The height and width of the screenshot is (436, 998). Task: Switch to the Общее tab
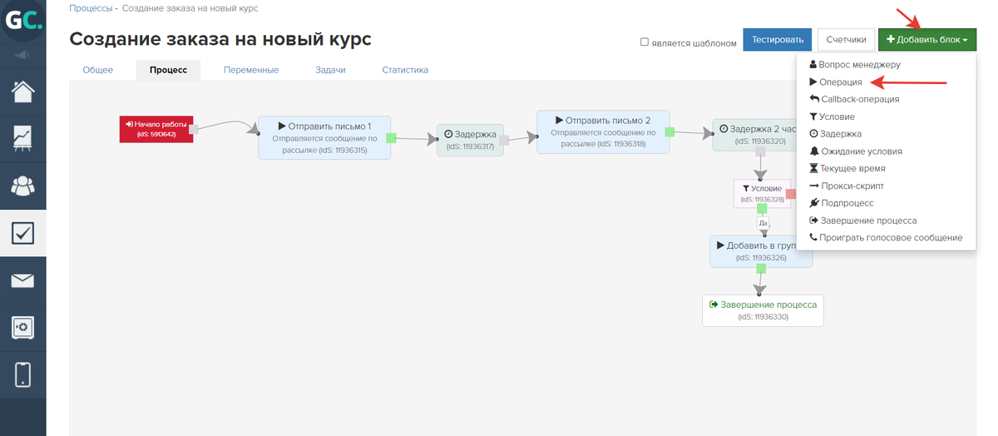coord(97,70)
